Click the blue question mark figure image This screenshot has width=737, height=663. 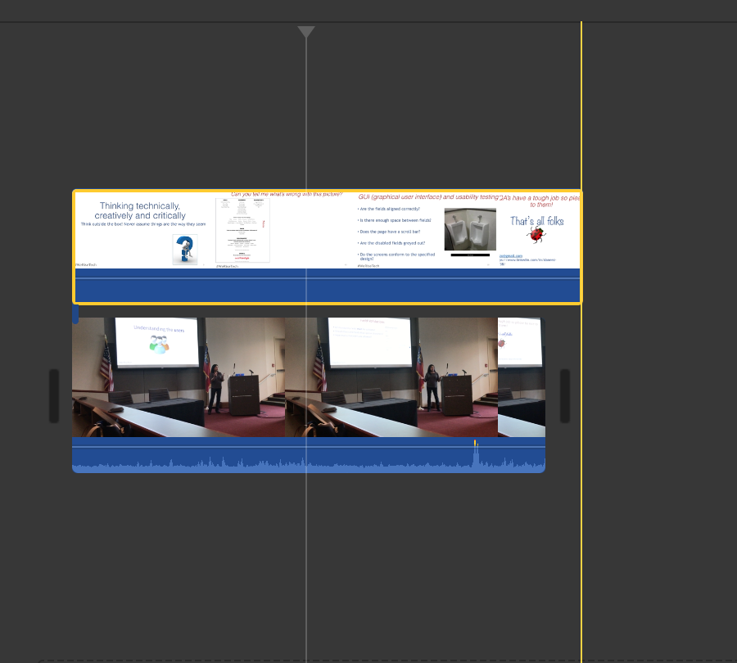point(185,250)
